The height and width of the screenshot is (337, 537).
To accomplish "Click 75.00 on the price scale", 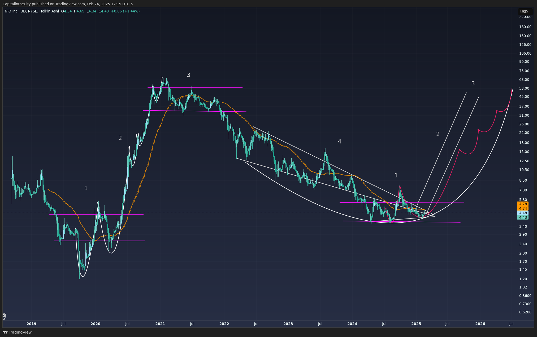I will pyautogui.click(x=524, y=71).
